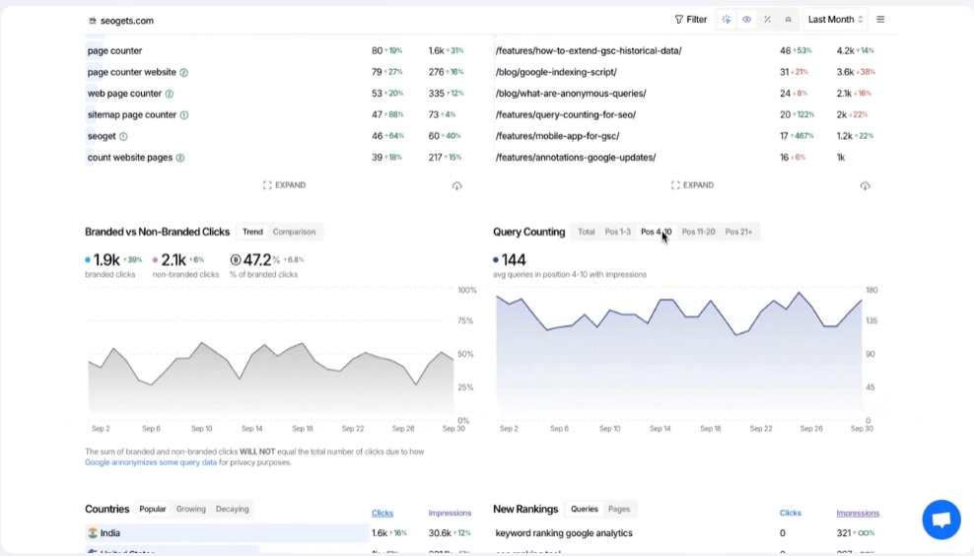Click the branded percentage circle icon beside 47.2
The width and height of the screenshot is (974, 556).
(x=236, y=260)
